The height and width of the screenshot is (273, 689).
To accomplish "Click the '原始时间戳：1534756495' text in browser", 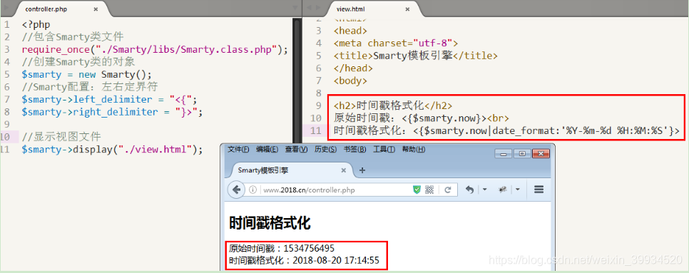I will coord(282,249).
